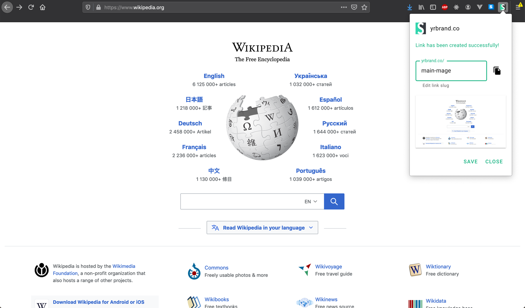Click the bookmark star icon

(364, 7)
